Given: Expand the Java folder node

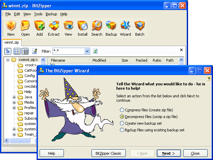Looking at the screenshot, I should point(14,97).
